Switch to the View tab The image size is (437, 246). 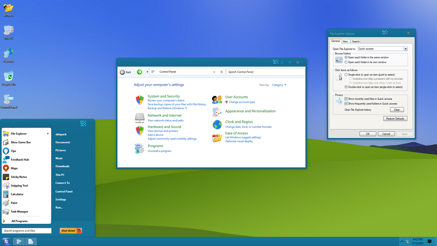pos(345,41)
